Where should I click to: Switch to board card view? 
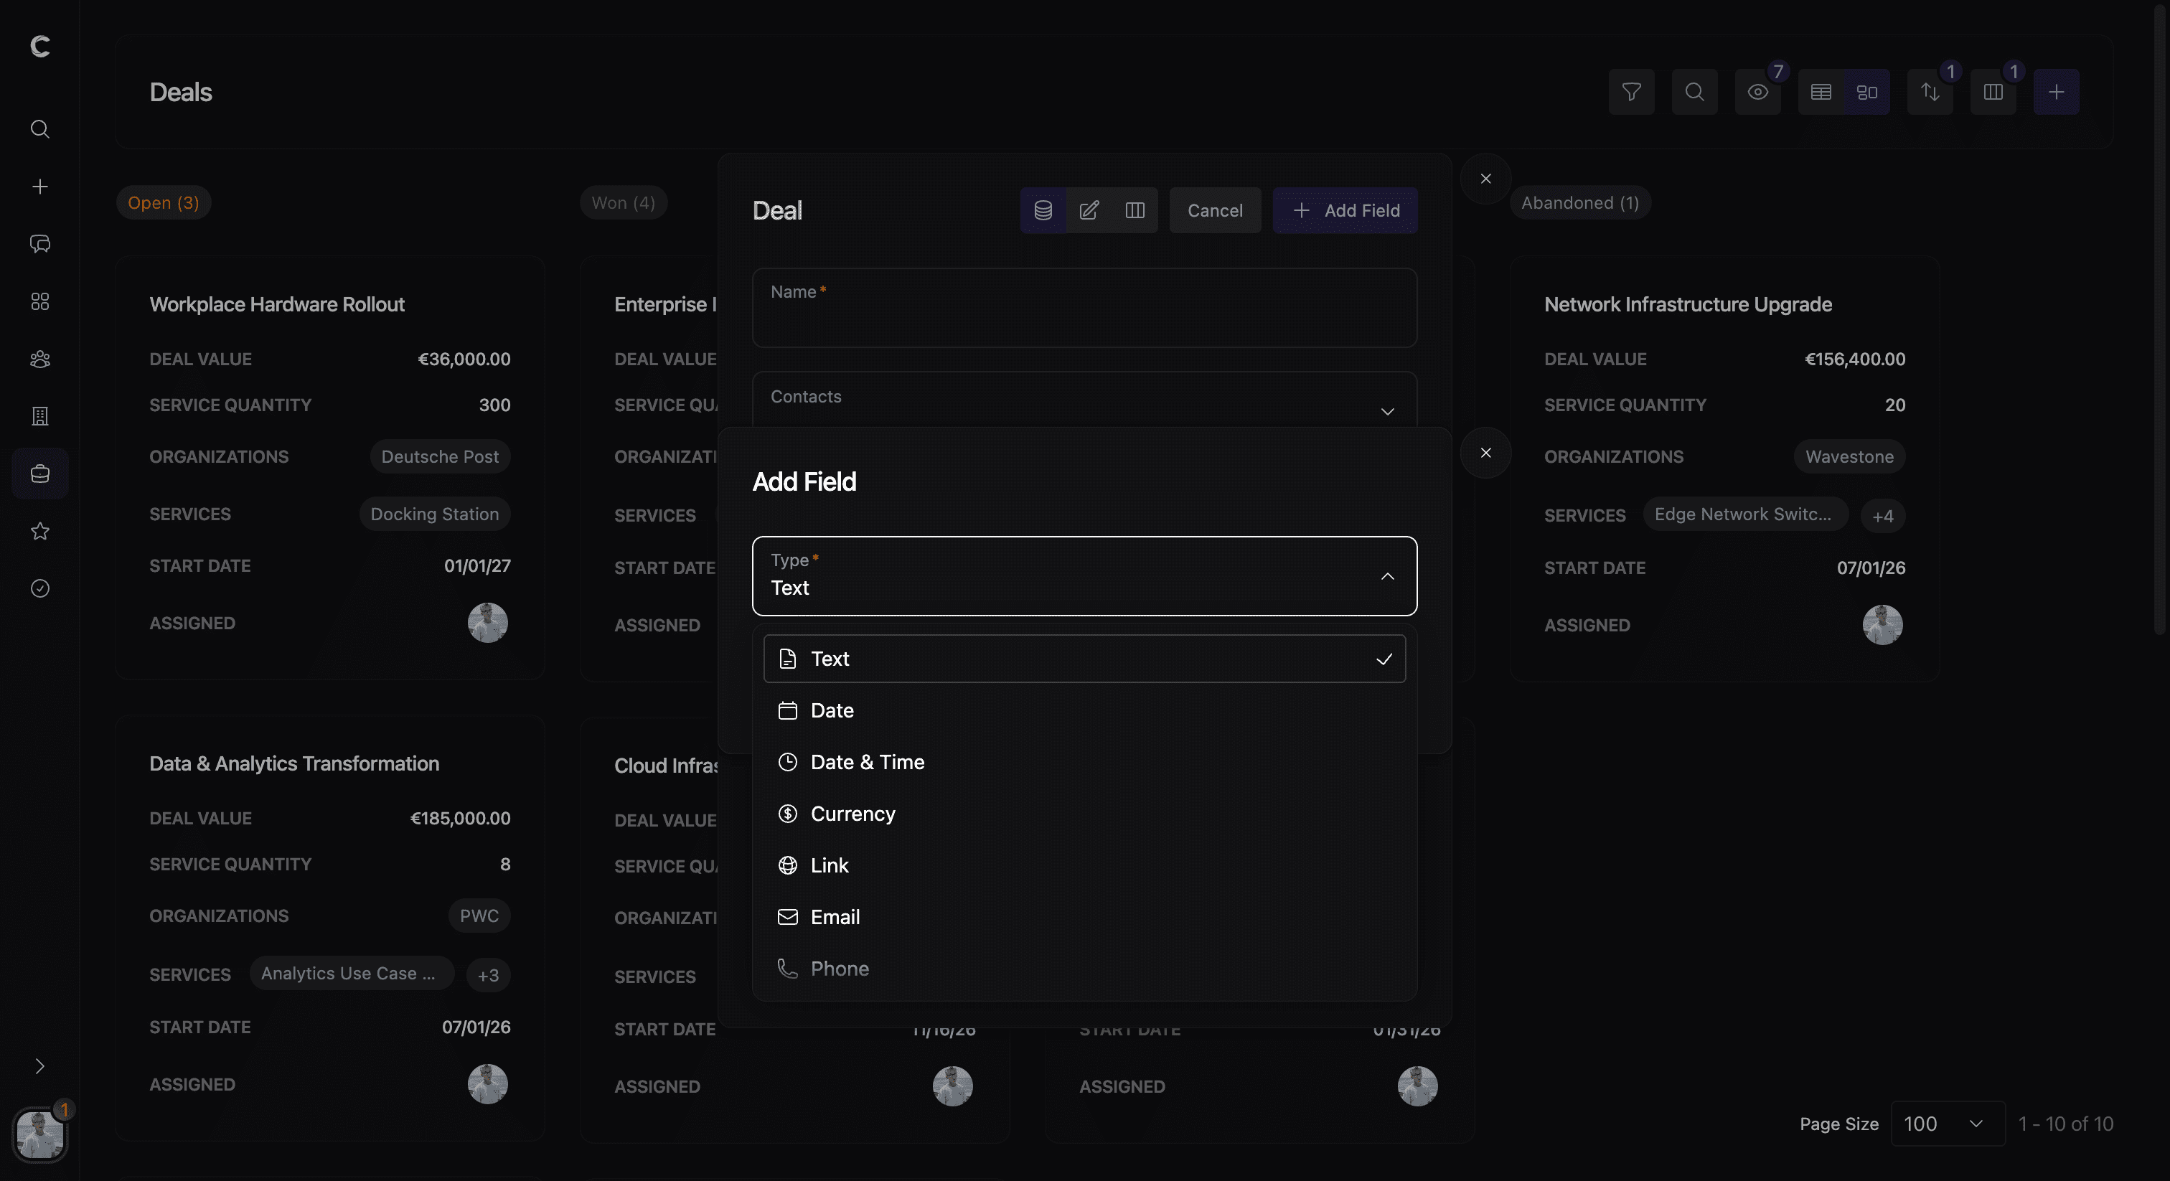click(1866, 92)
